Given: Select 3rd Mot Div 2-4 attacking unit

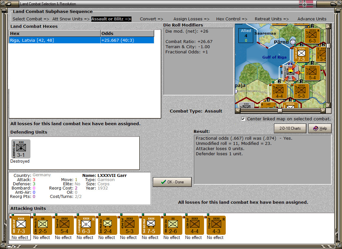Looking at the screenshot, I should point(108,225).
